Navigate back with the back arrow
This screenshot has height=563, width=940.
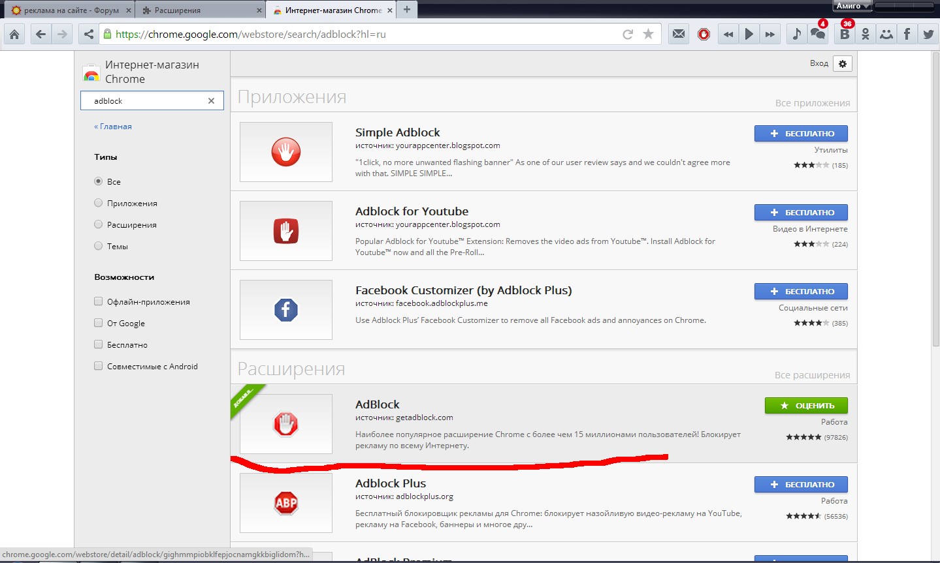click(x=41, y=34)
